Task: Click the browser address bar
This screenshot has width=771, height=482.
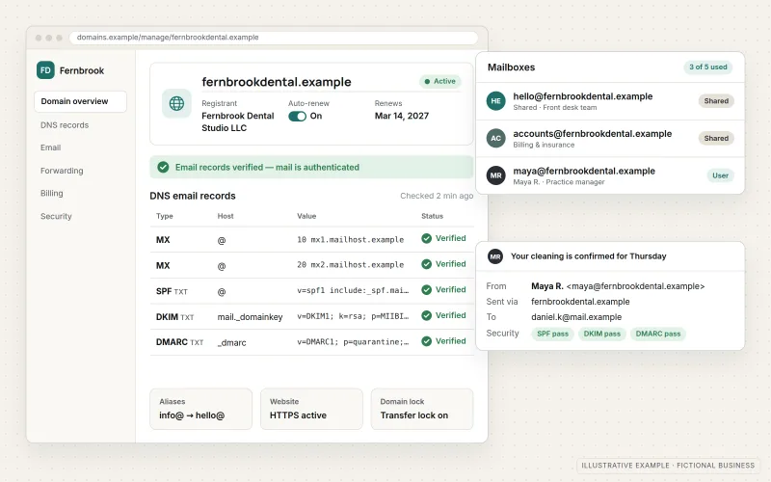Action: (274, 38)
